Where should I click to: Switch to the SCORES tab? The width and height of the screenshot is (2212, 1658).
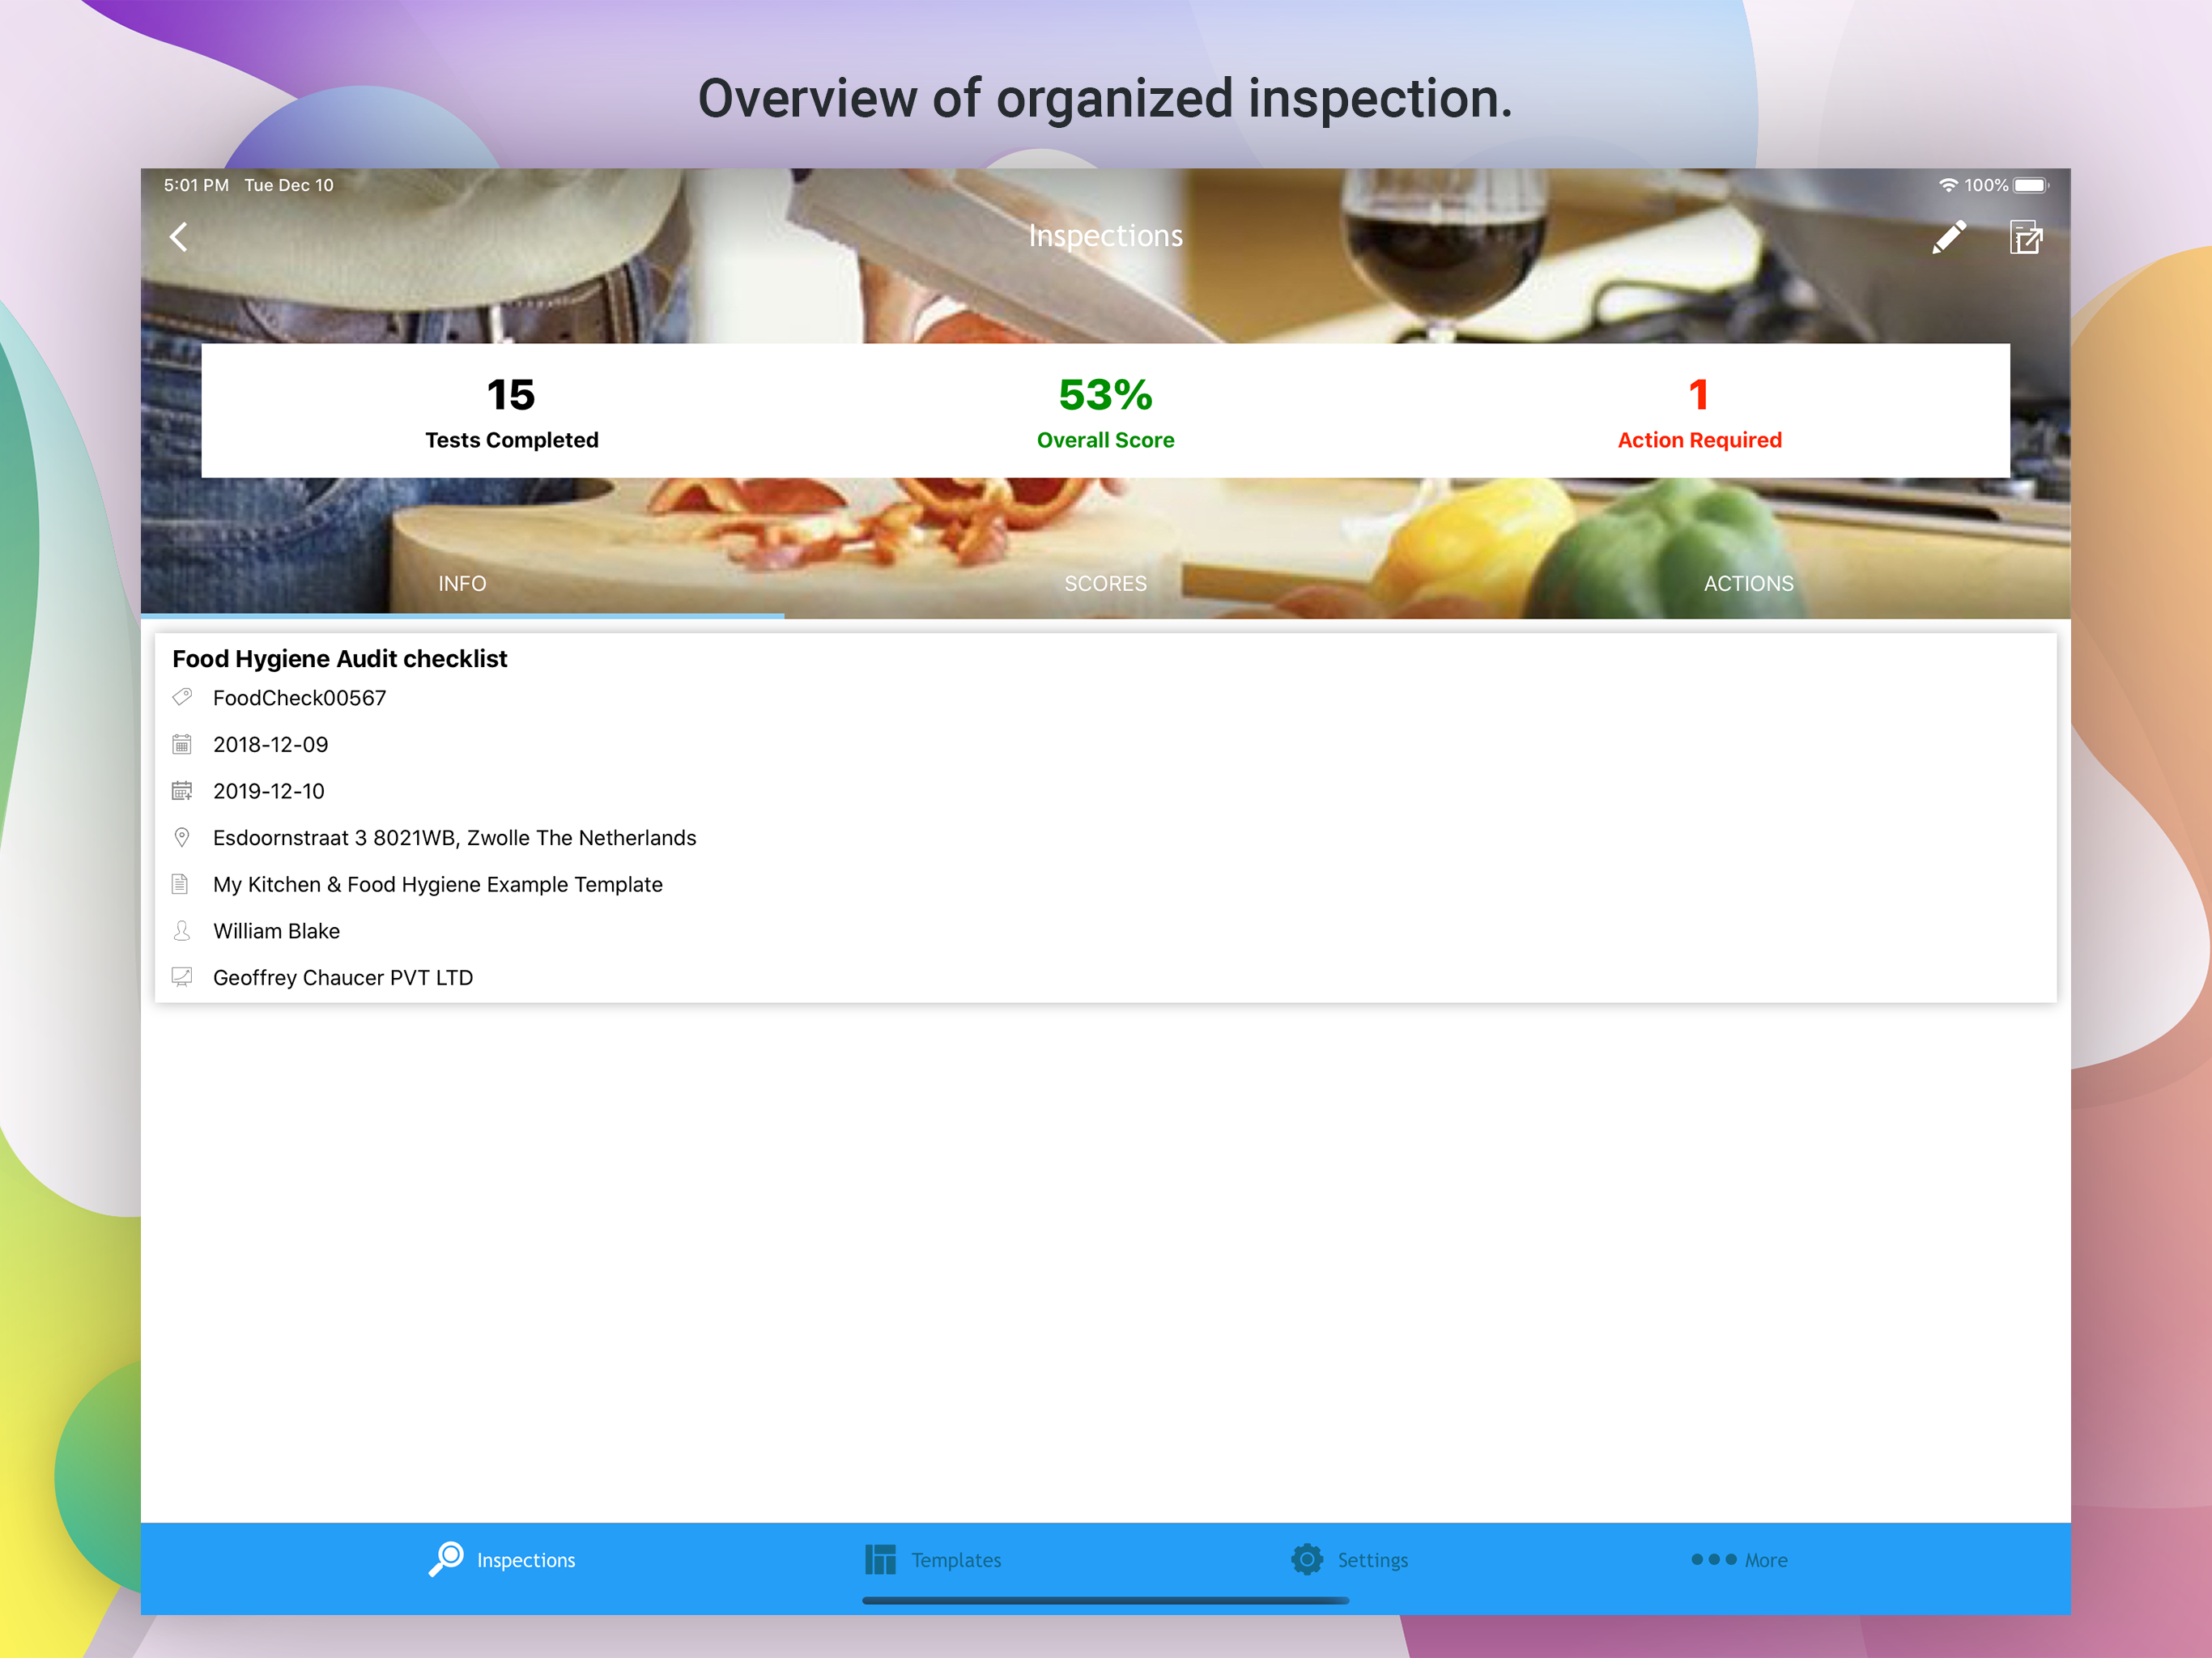[1105, 583]
